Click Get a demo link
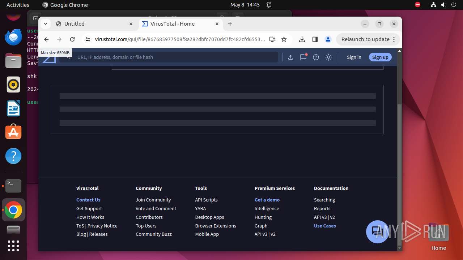The height and width of the screenshot is (260, 463). tap(267, 200)
